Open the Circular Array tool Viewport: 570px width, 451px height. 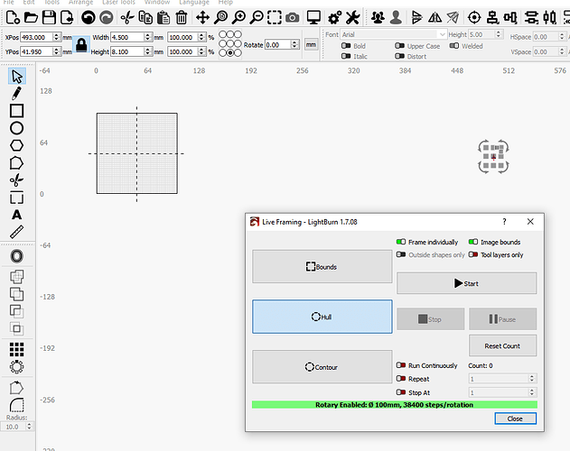click(16, 367)
